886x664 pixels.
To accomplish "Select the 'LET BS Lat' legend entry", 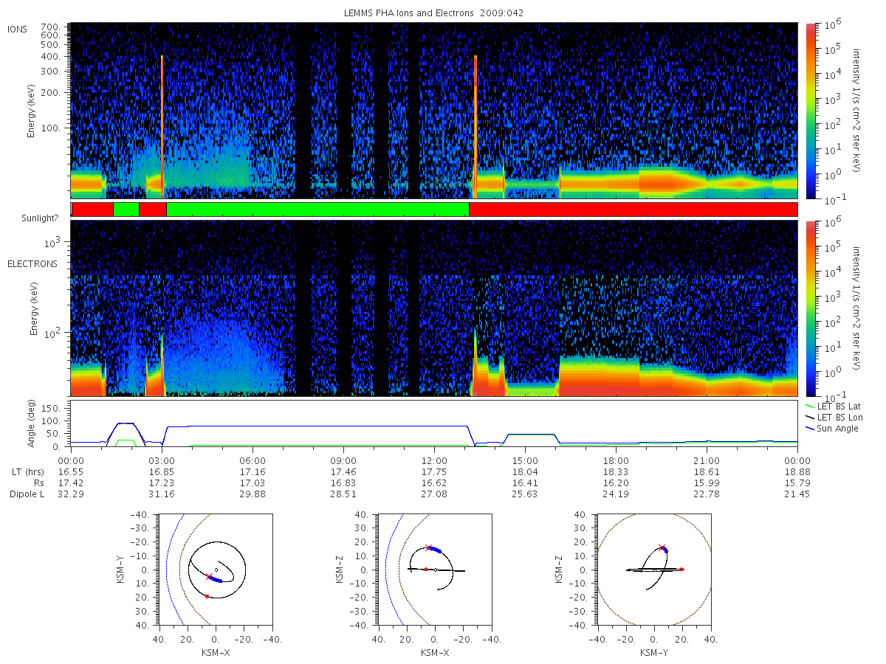I will pyautogui.click(x=833, y=407).
